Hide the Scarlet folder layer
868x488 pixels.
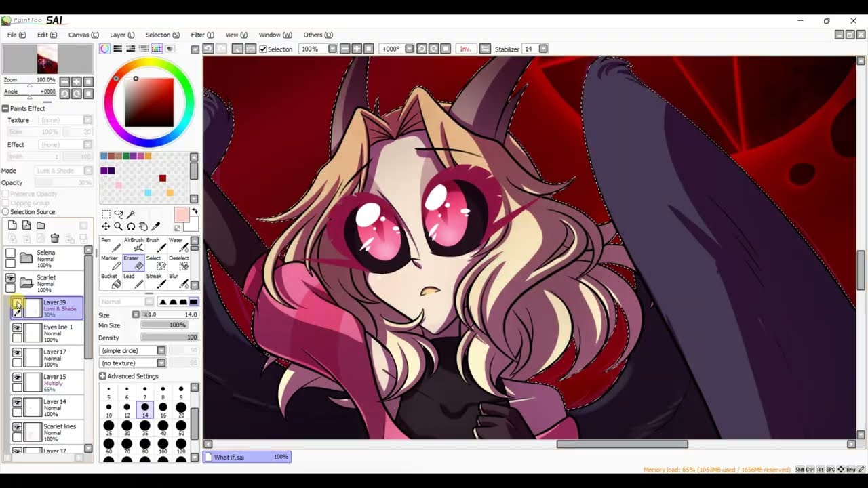10,279
